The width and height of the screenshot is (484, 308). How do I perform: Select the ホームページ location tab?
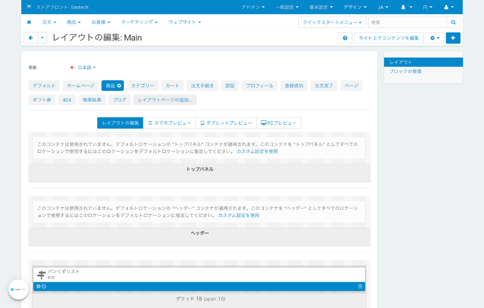click(80, 86)
